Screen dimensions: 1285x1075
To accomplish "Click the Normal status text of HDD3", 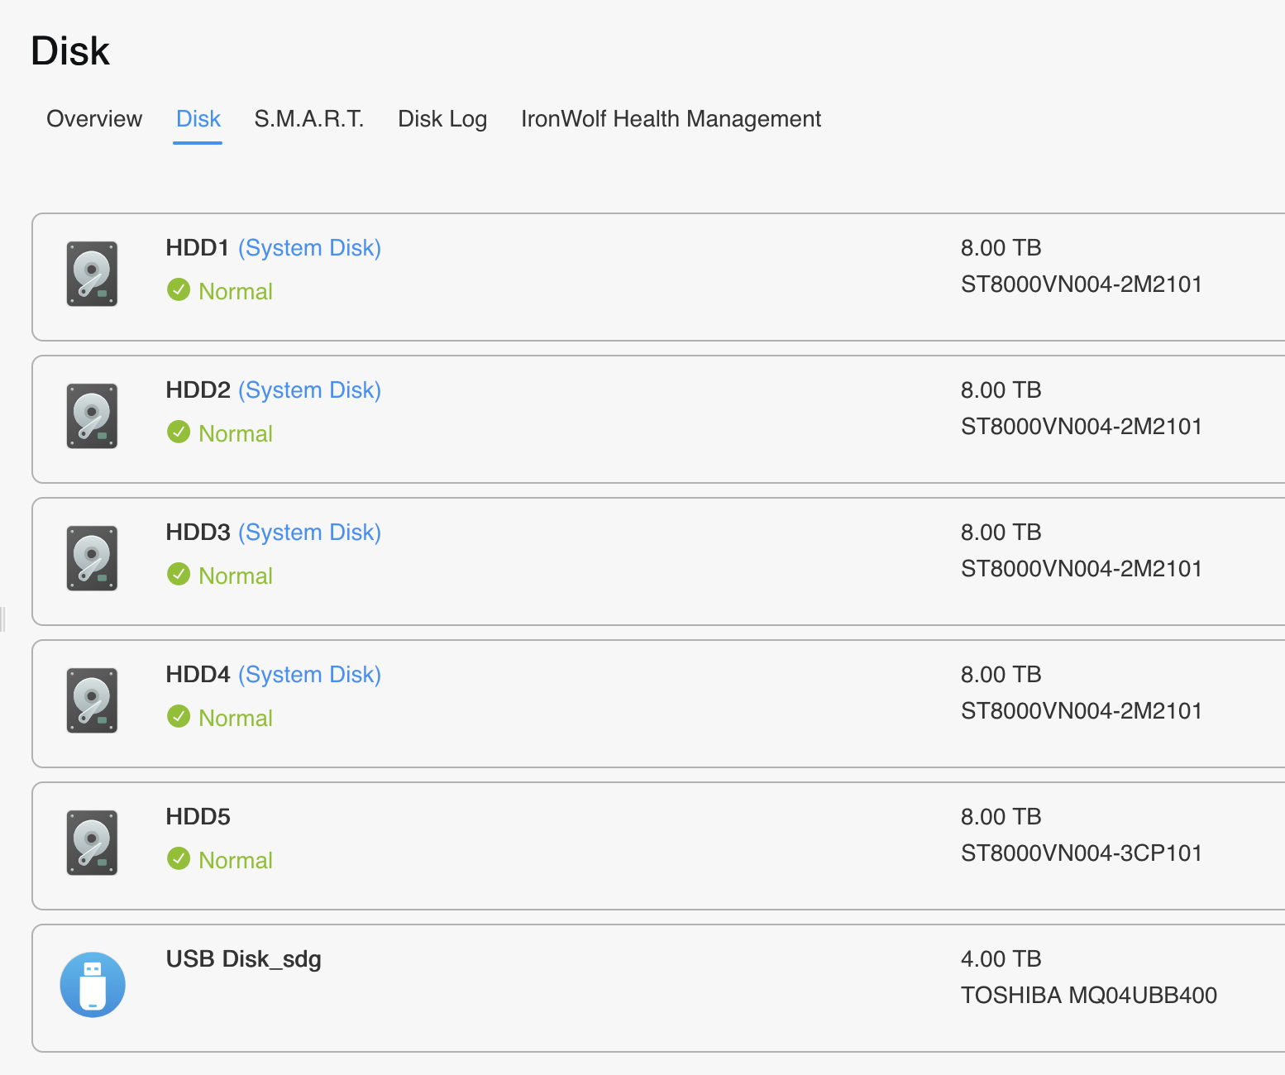I will 236,576.
